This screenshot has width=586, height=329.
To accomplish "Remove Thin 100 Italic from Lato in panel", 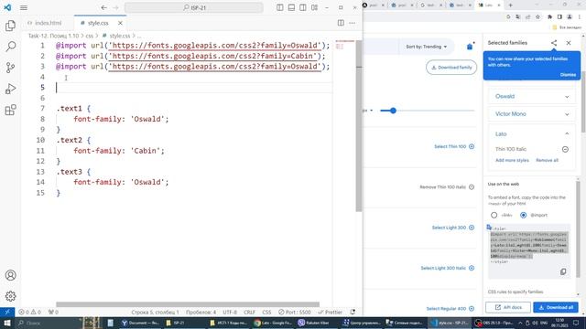I will point(565,149).
